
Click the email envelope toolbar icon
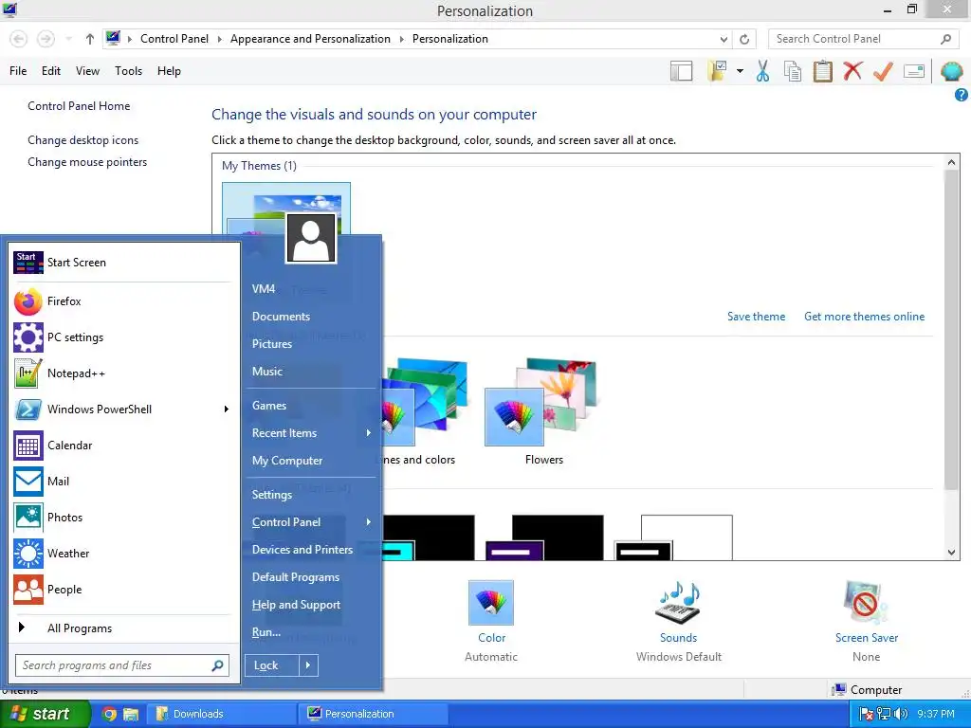[914, 71]
